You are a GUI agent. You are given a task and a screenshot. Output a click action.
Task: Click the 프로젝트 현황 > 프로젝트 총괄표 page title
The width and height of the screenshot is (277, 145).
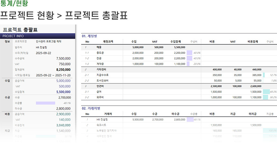click(x=64, y=15)
